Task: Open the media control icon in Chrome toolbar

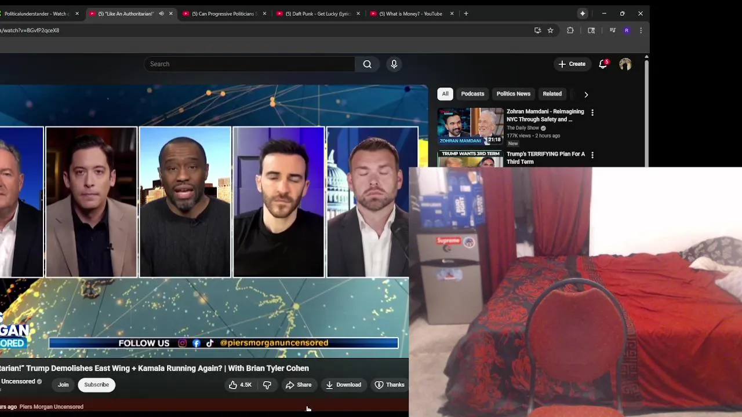Action: click(612, 30)
